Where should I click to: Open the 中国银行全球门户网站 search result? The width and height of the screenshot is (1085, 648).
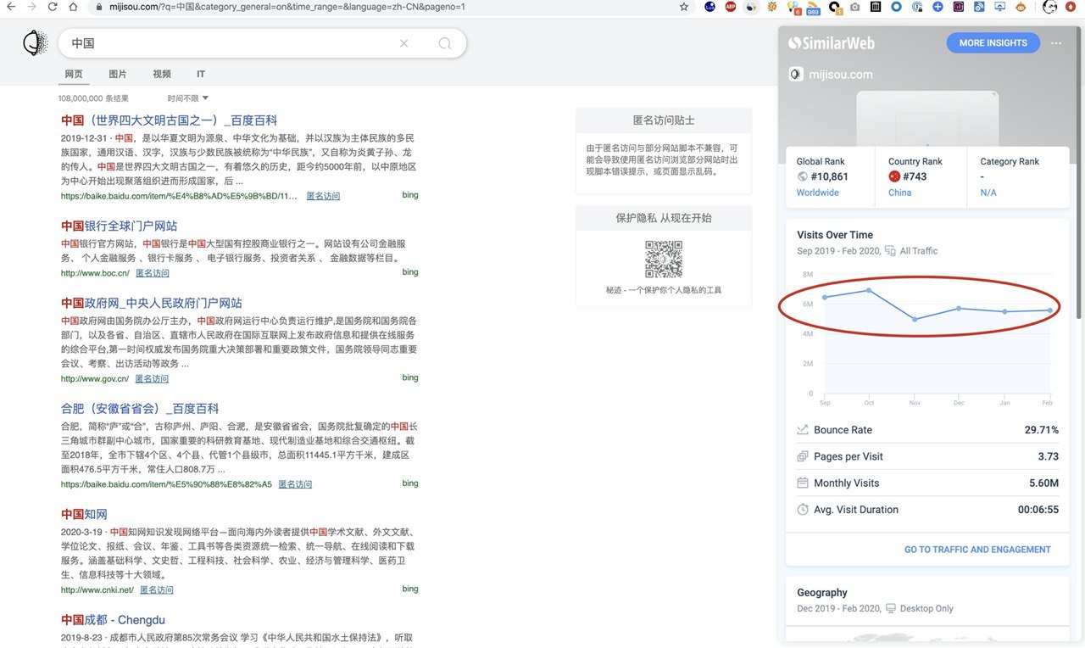coord(119,226)
